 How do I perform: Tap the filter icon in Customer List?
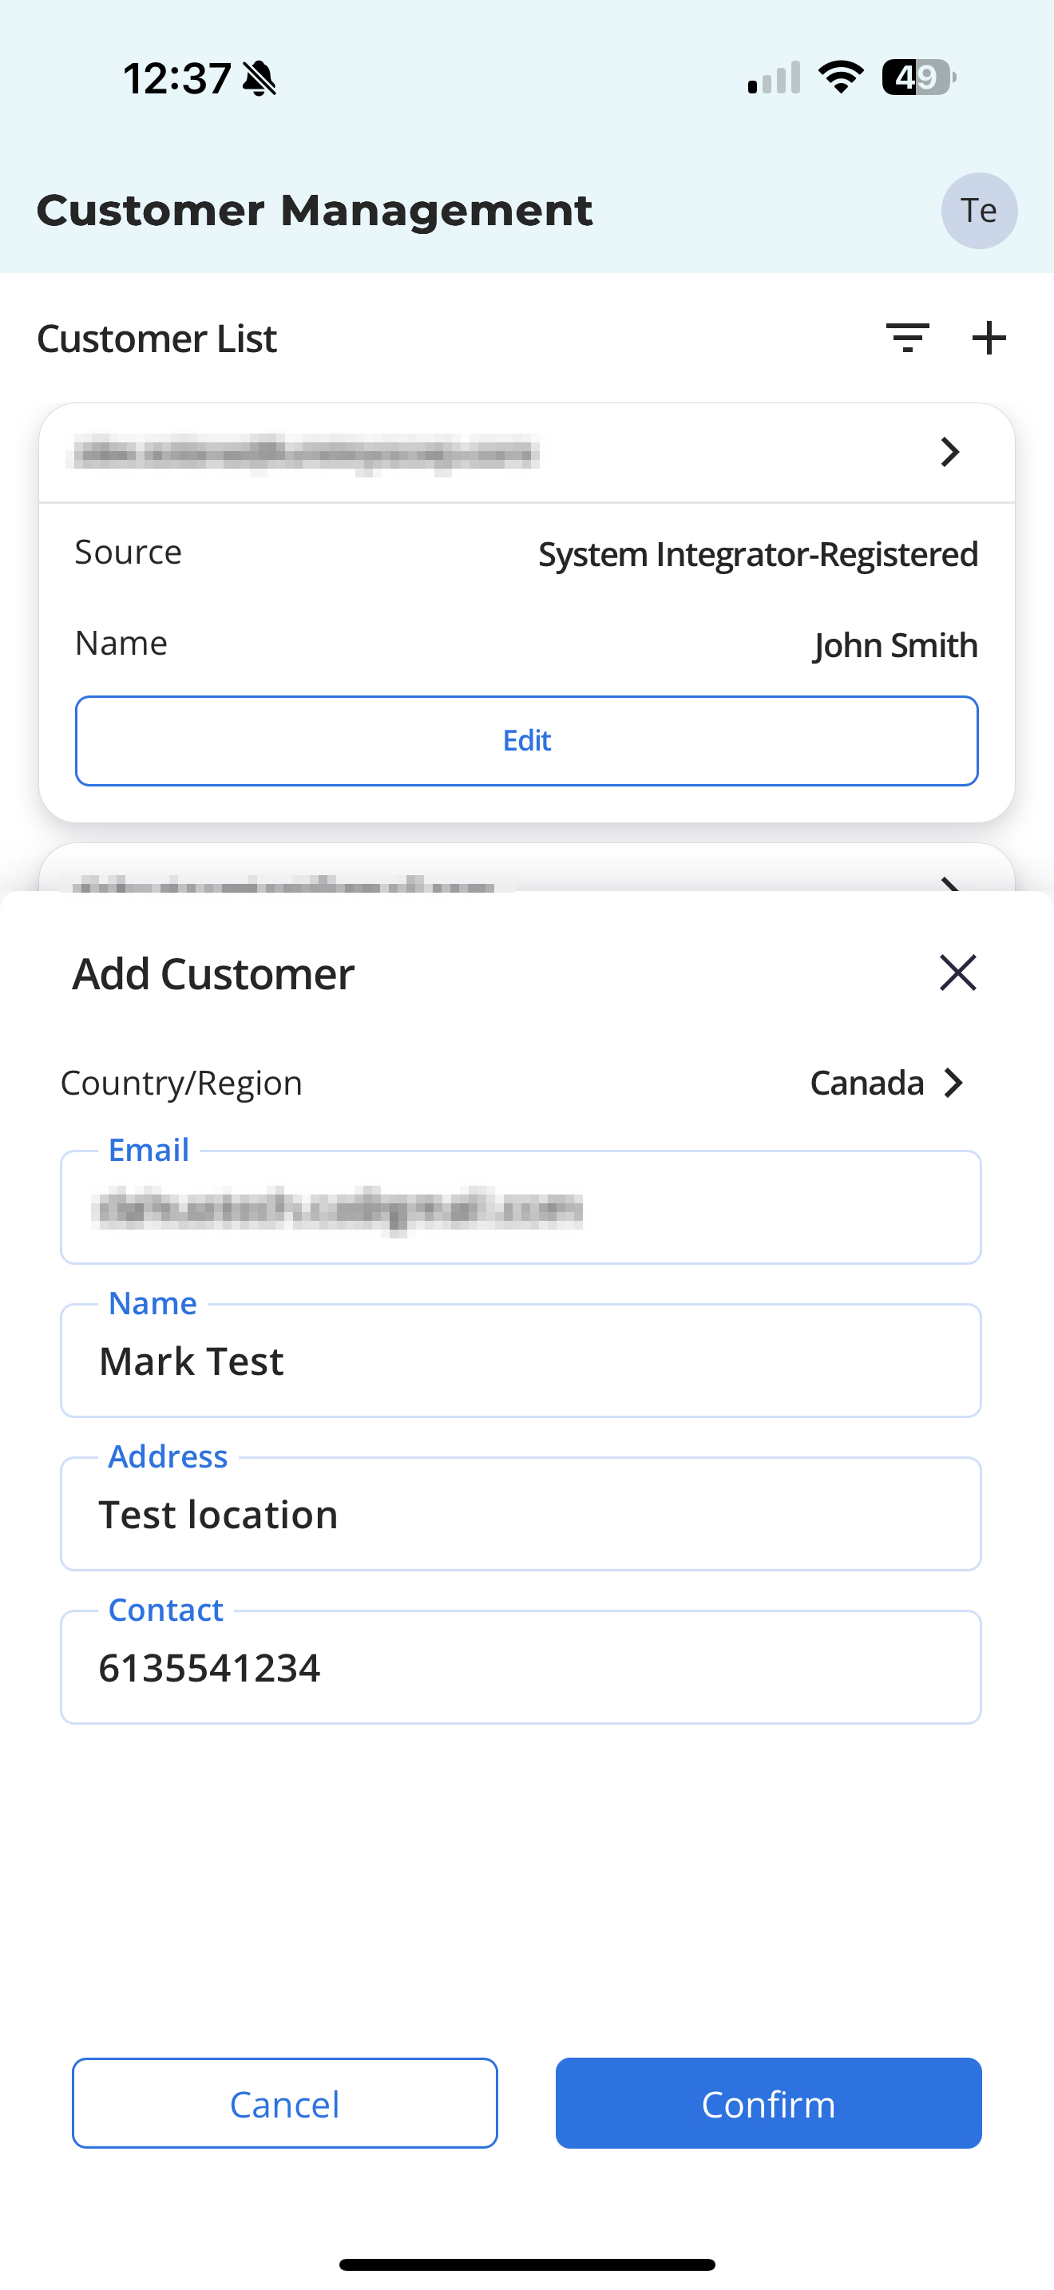906,338
